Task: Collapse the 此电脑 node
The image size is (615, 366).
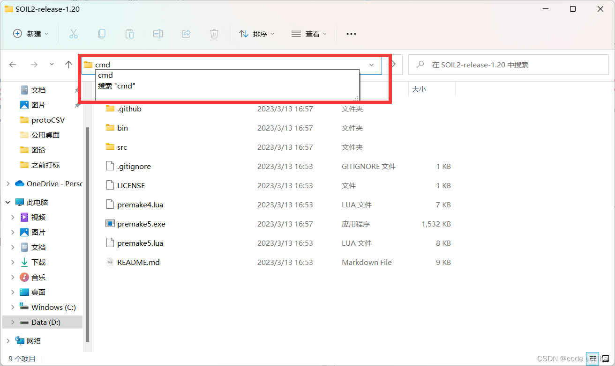Action: coord(8,202)
